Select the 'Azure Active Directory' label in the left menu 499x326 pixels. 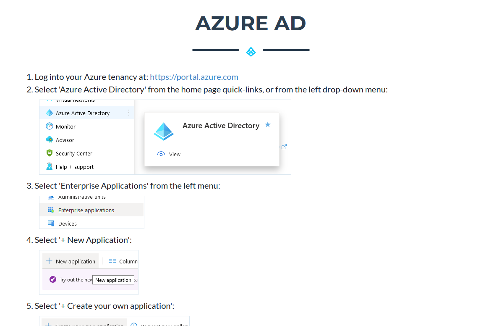[82, 113]
